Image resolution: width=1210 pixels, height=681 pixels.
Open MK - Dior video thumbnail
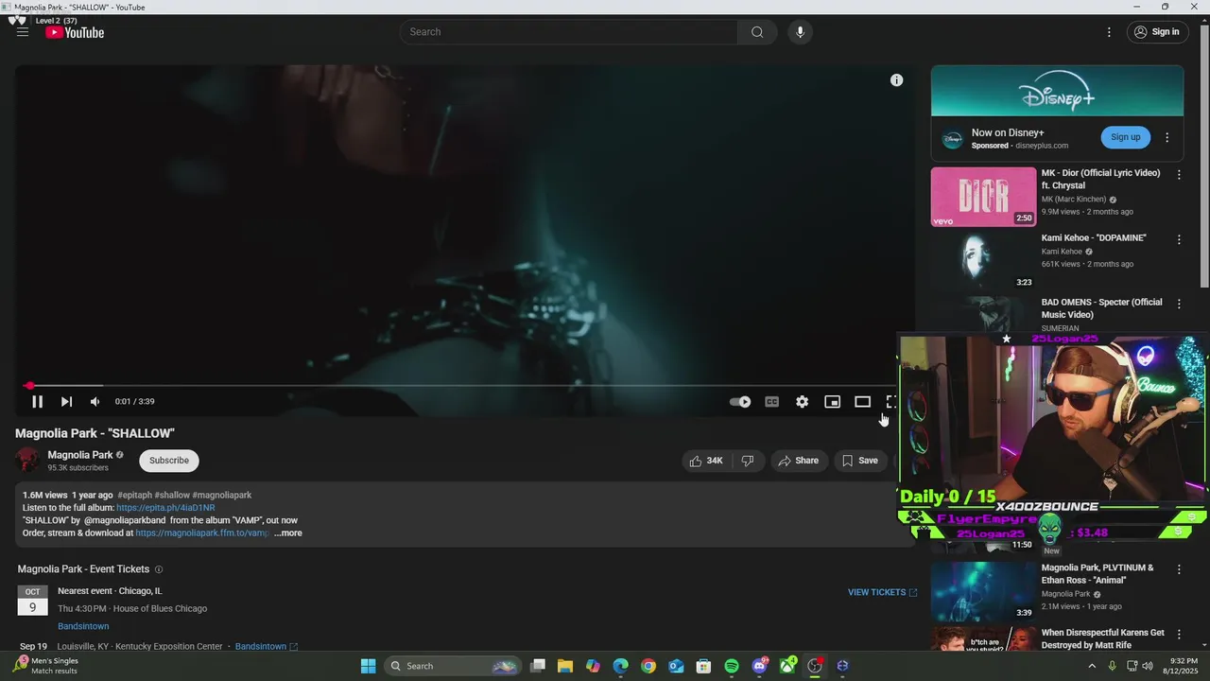[x=983, y=197]
